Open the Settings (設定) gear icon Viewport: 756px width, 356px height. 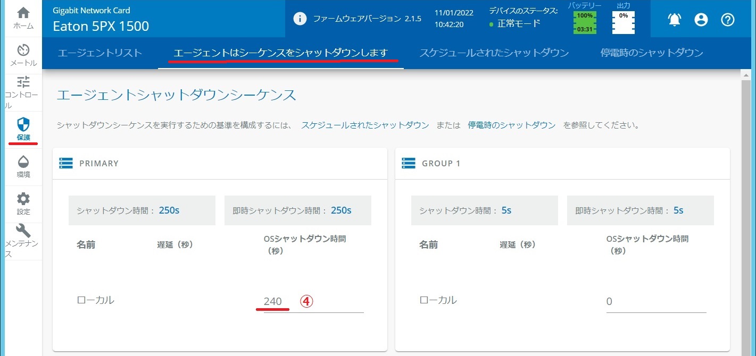pos(23,199)
